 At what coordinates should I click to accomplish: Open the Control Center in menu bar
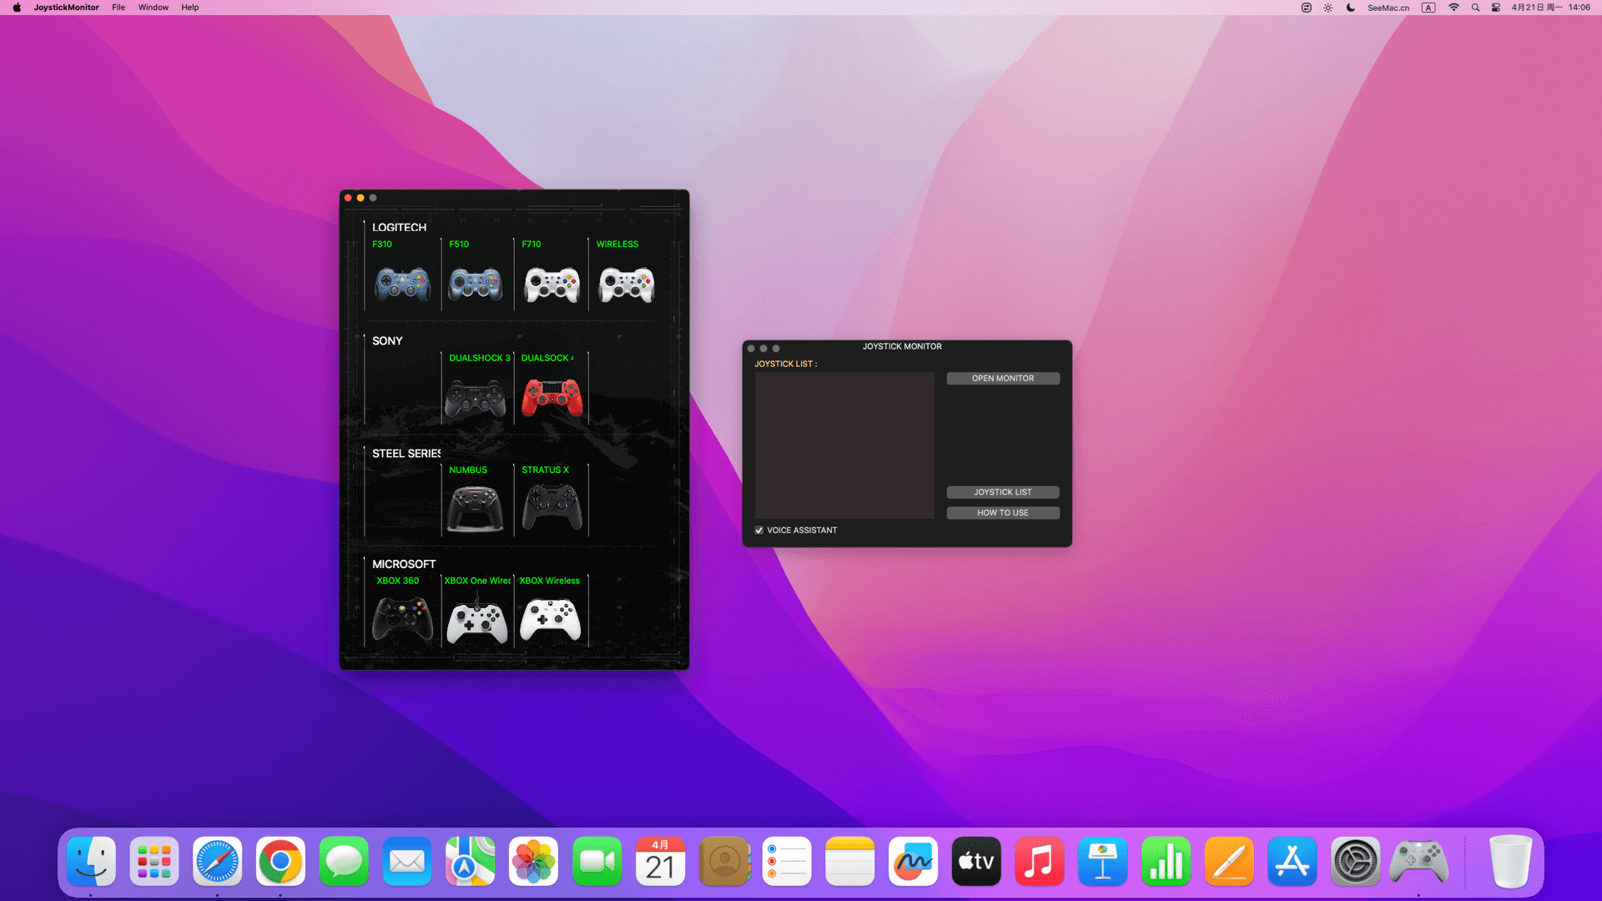(x=1496, y=8)
